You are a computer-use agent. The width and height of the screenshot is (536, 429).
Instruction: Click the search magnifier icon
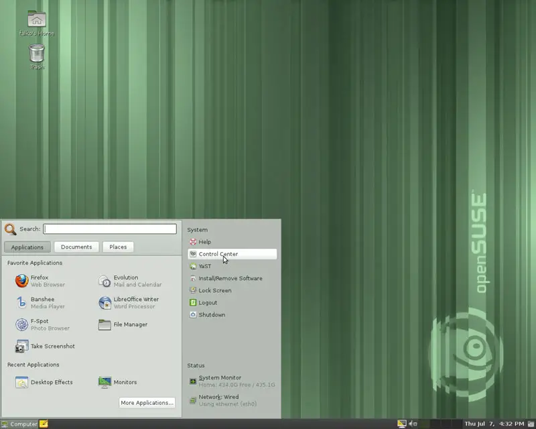(10, 229)
